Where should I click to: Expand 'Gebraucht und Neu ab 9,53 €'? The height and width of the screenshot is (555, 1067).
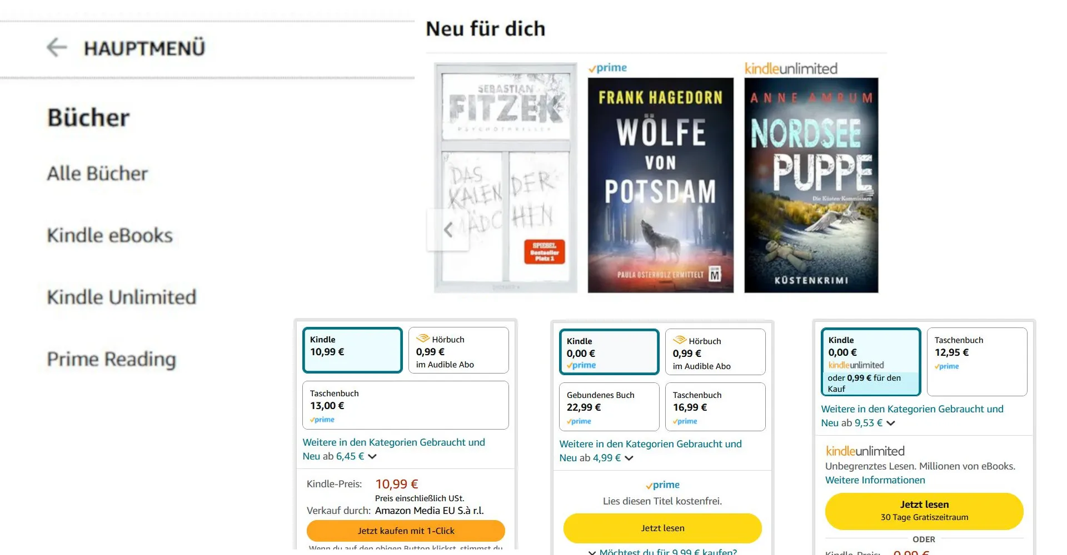tap(891, 423)
